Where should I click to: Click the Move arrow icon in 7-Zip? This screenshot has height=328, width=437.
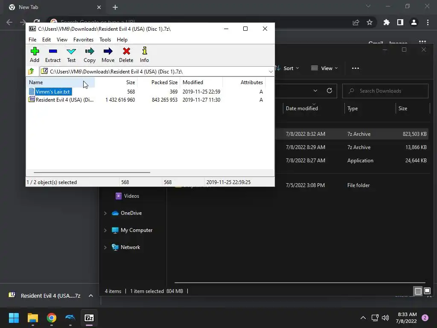[x=108, y=55]
